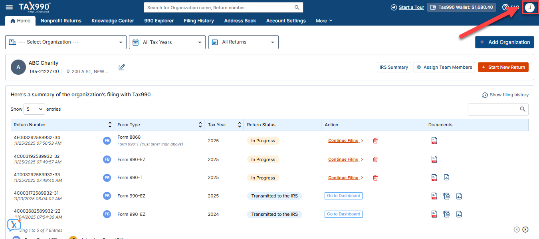Expand the More menu in the navigation bar

coord(324,21)
